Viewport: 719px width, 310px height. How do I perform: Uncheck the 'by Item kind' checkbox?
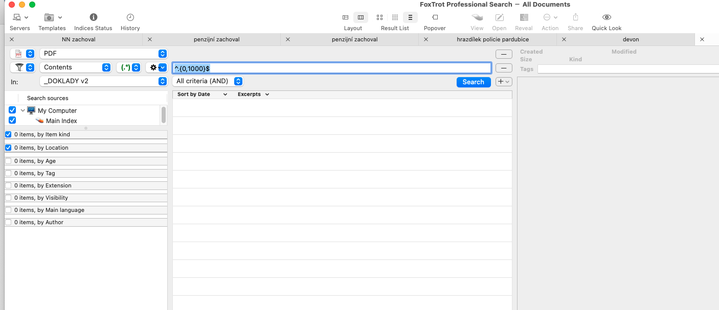pyautogui.click(x=8, y=134)
